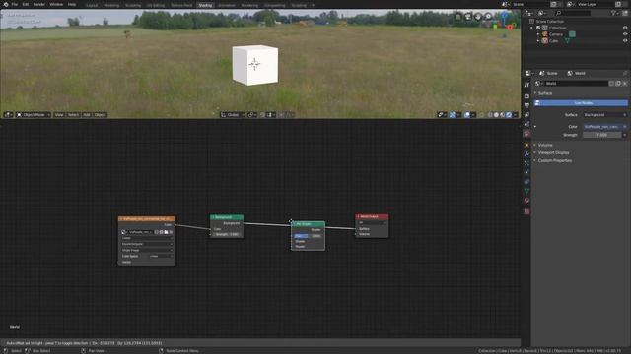Collapse the Surface panel
The width and height of the screenshot is (631, 354).
(x=545, y=93)
